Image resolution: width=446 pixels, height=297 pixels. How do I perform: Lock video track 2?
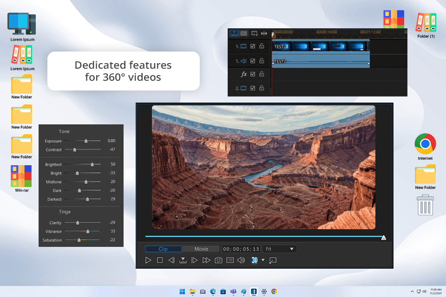tap(262, 88)
